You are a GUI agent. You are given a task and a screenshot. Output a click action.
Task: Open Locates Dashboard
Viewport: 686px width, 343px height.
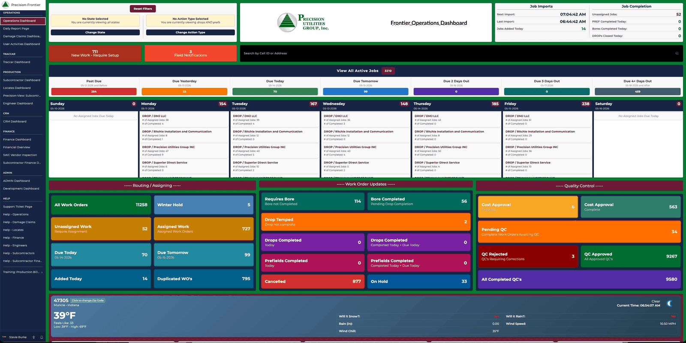tap(23, 87)
